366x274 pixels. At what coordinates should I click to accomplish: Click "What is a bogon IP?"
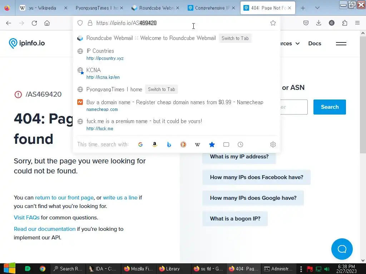(x=235, y=219)
